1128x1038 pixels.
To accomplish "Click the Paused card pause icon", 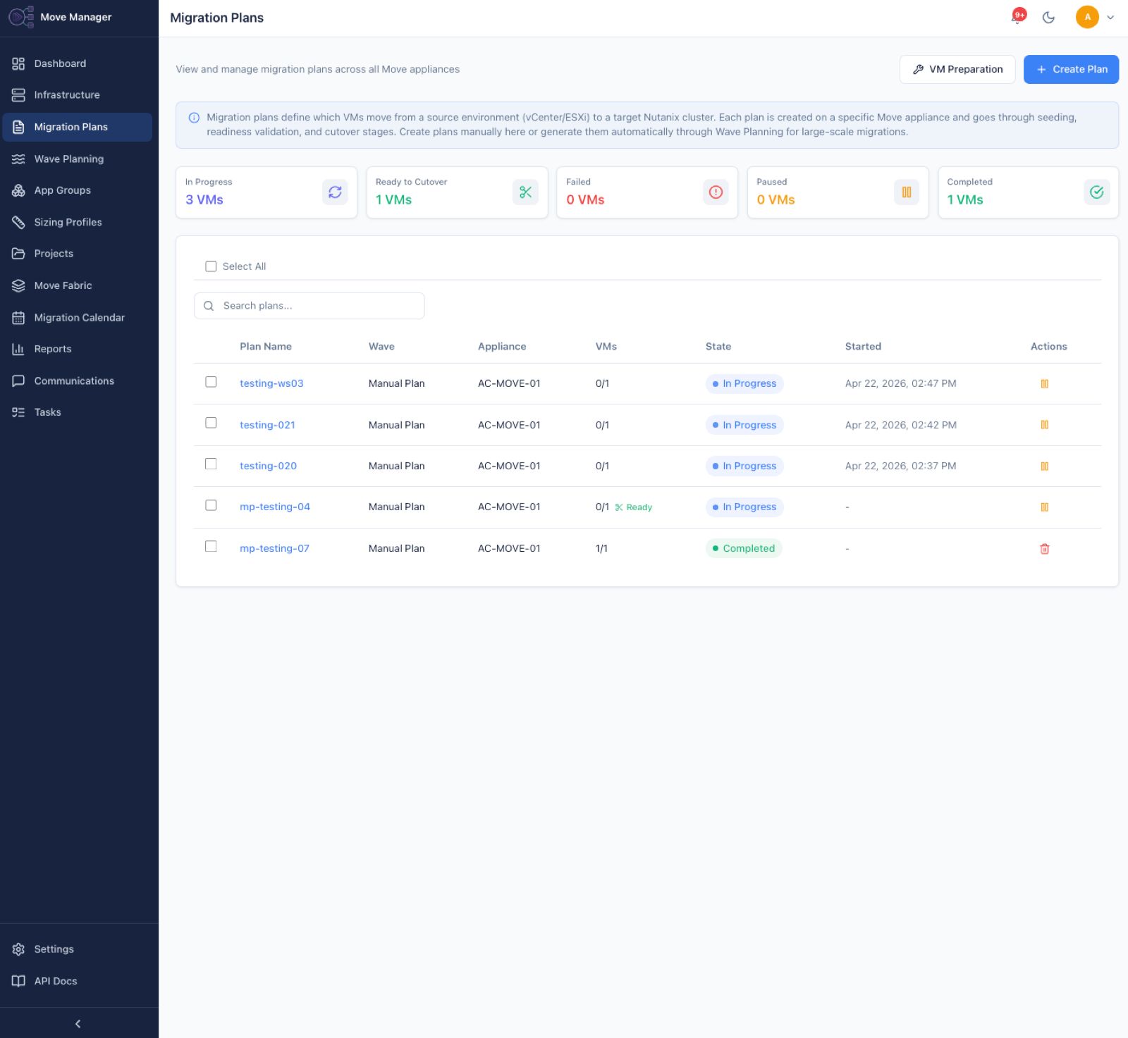I will point(907,192).
